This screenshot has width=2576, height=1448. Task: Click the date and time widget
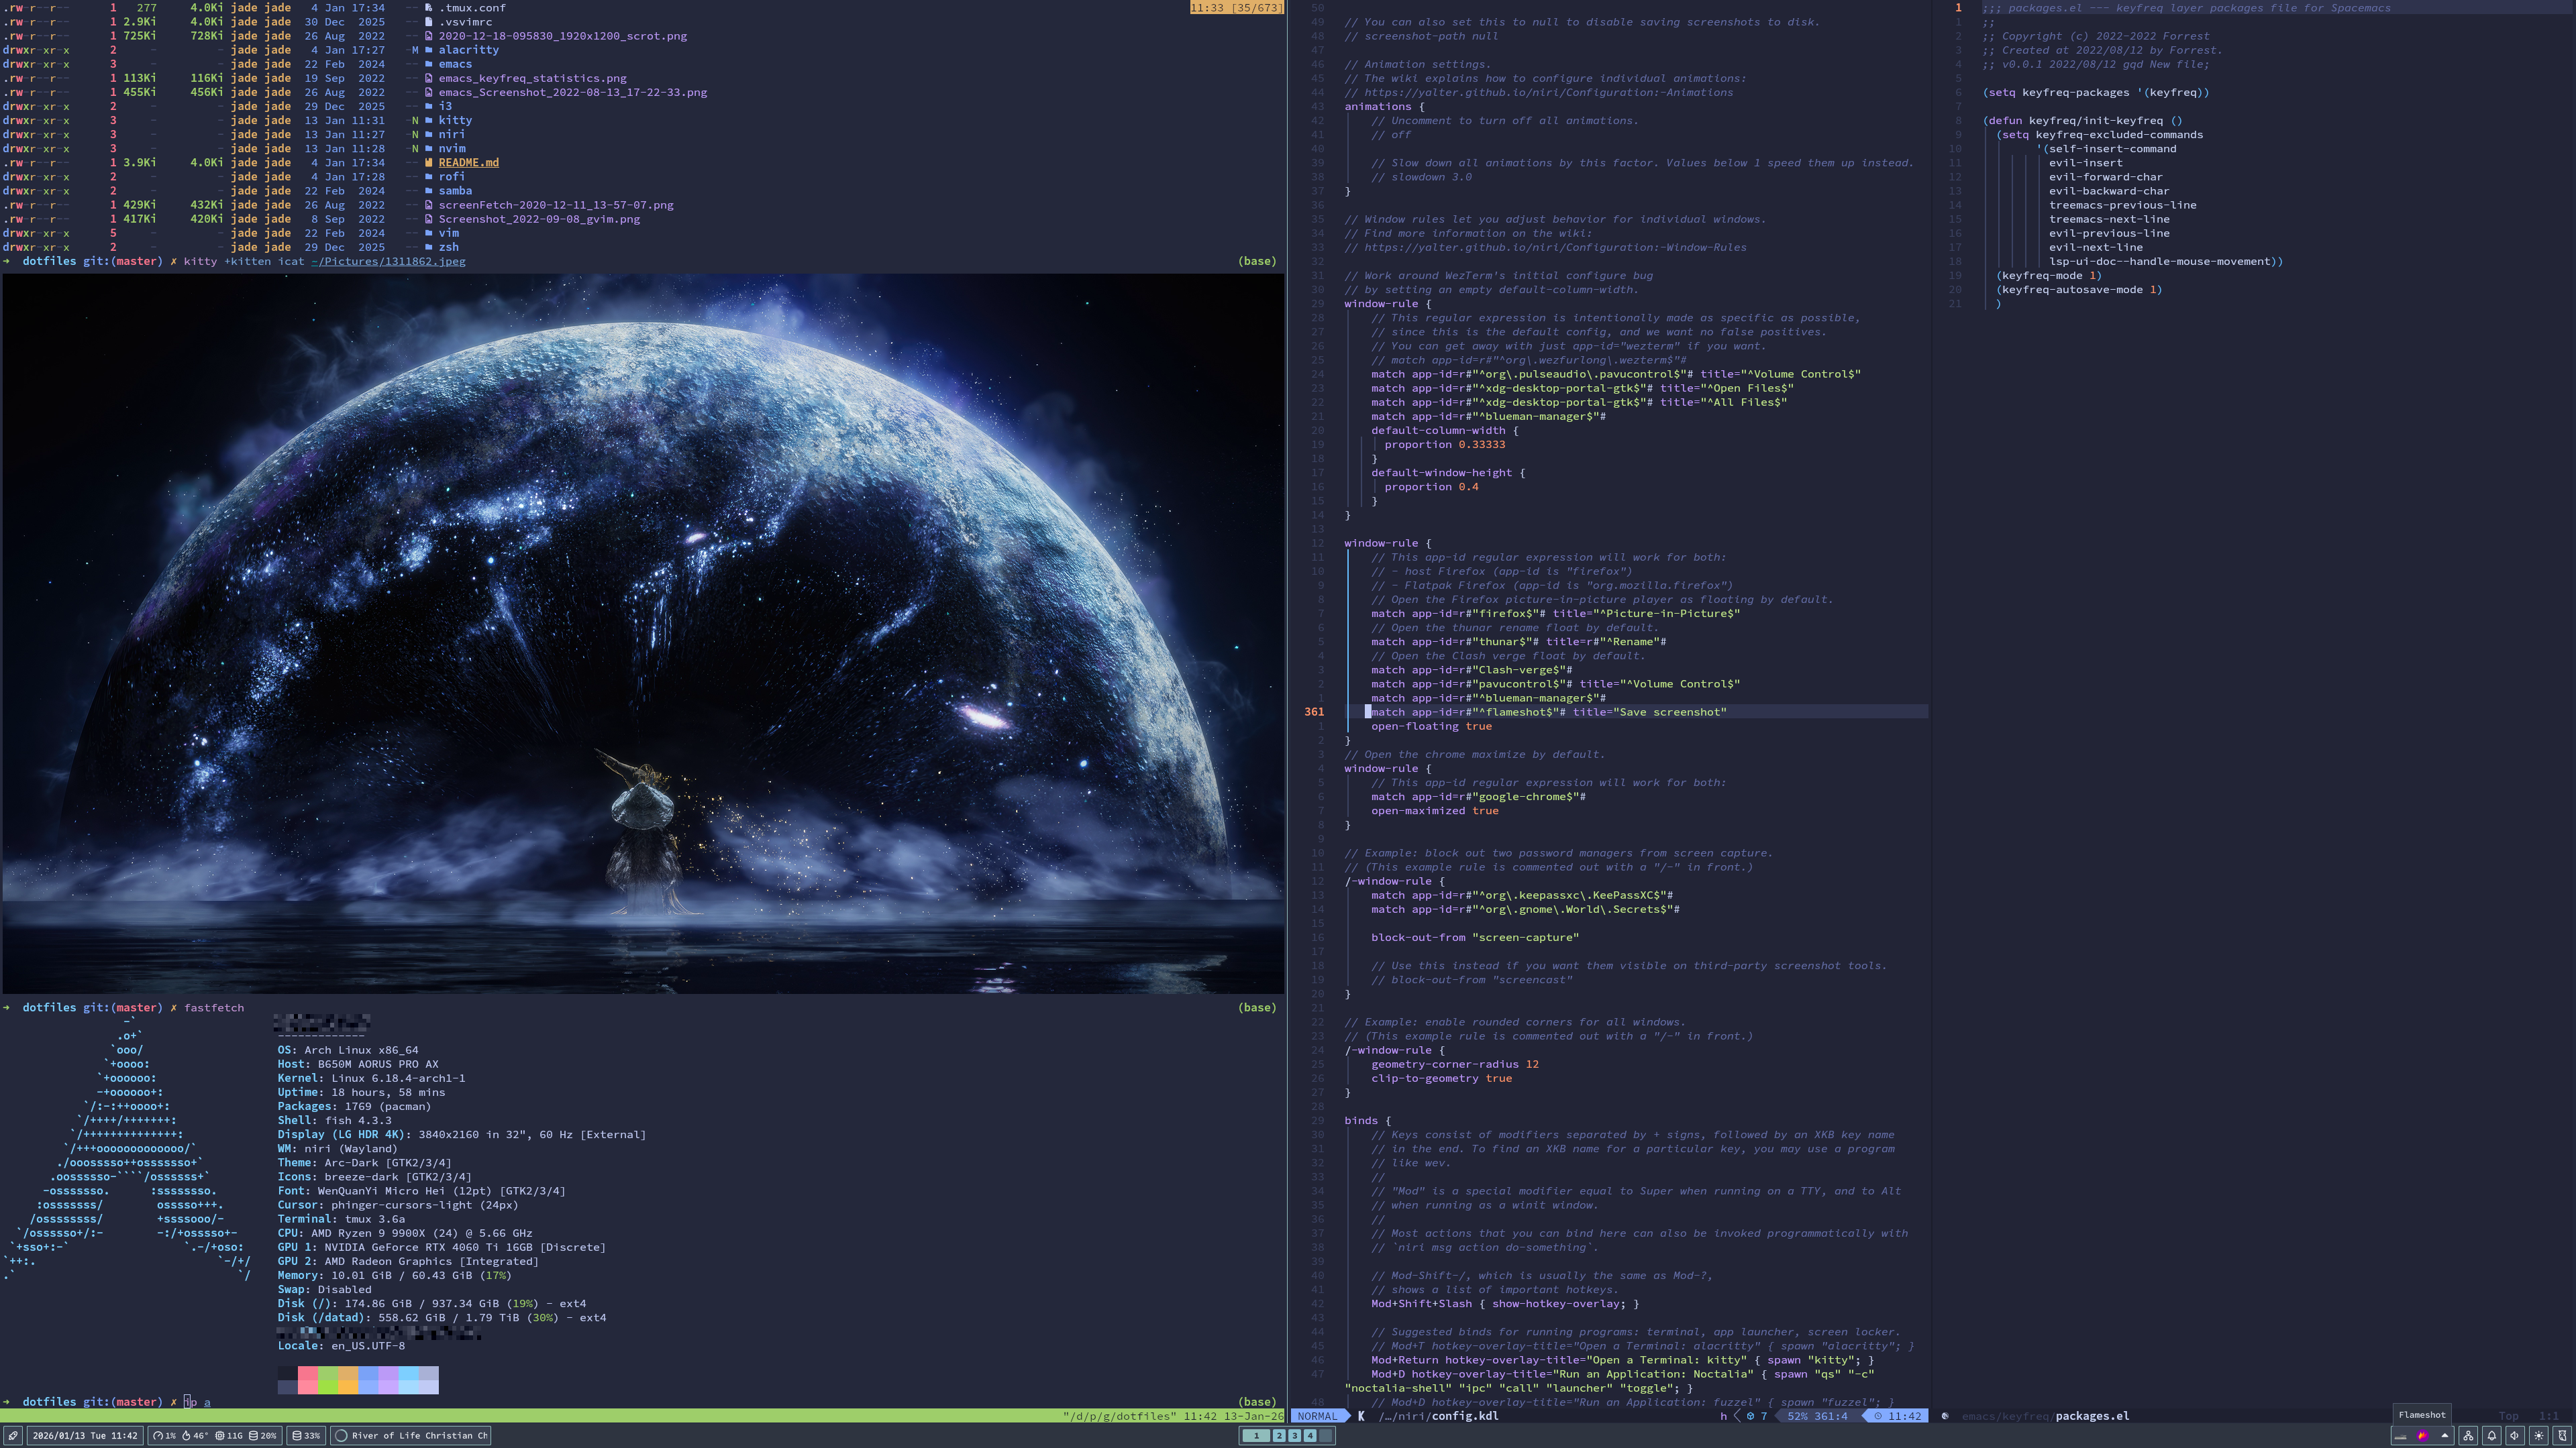point(85,1436)
